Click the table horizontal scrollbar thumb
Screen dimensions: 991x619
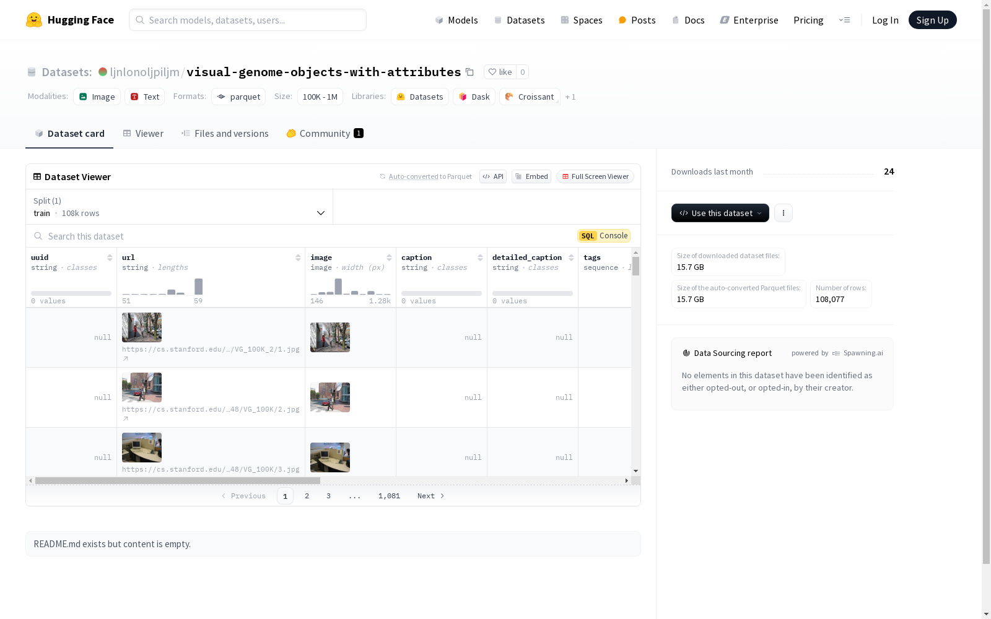click(x=178, y=480)
